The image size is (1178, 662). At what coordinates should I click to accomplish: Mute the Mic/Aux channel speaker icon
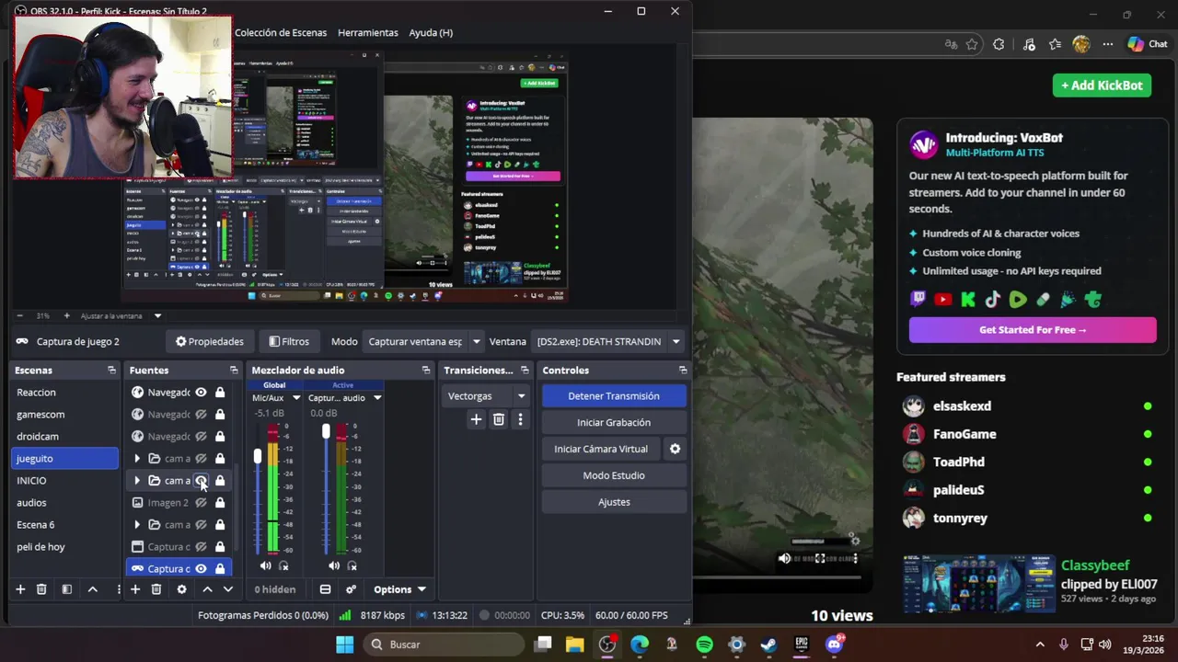(x=266, y=565)
